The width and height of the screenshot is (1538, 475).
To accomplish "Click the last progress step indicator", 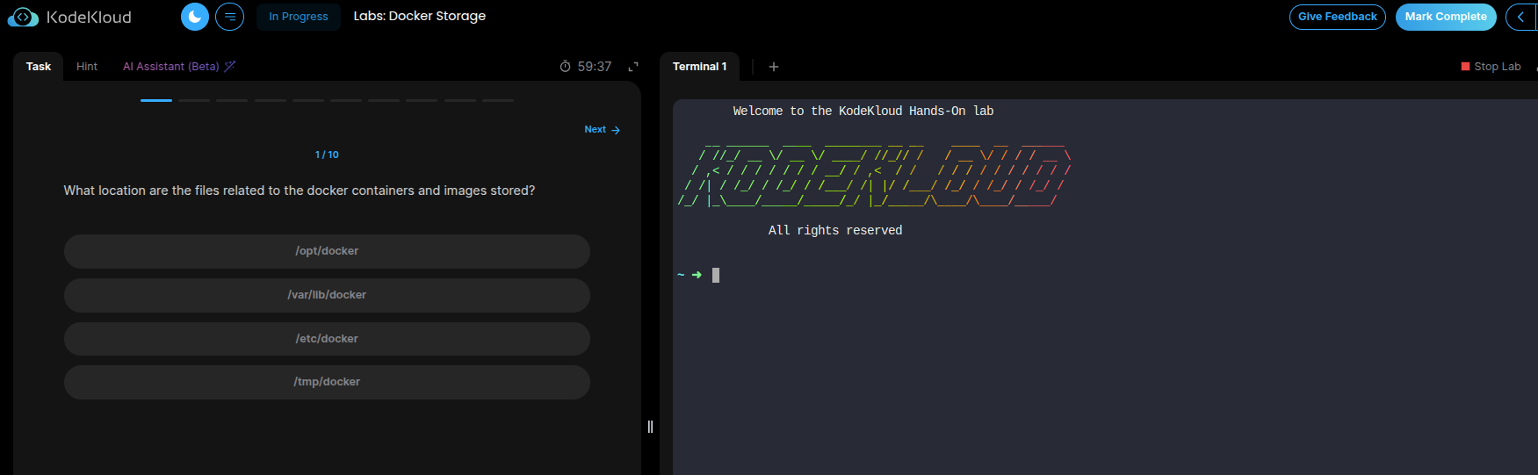I will [x=498, y=100].
